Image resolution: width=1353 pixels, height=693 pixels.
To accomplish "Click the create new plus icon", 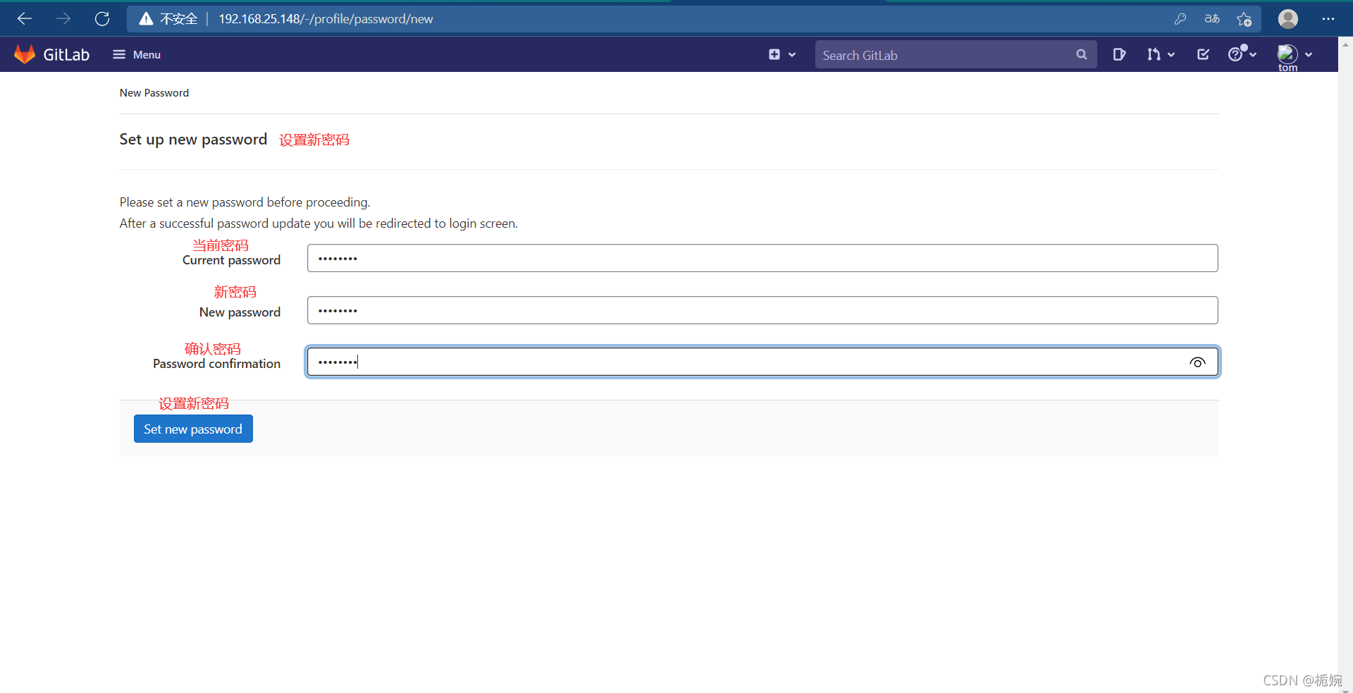I will coord(774,54).
